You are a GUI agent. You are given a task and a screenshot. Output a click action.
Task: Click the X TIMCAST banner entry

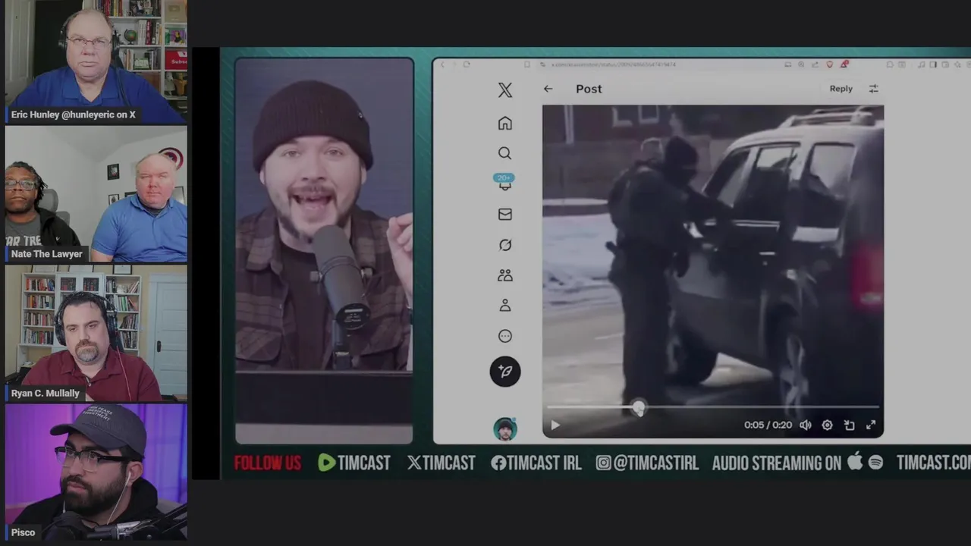[441, 463]
